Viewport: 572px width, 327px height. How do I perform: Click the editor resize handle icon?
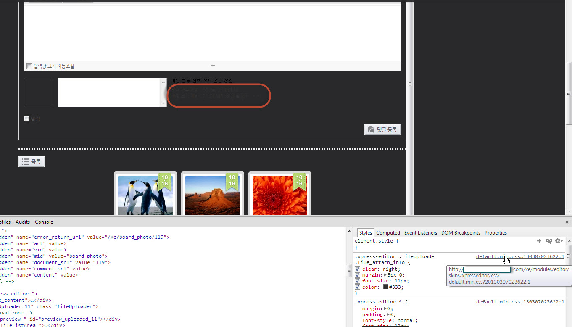[212, 66]
